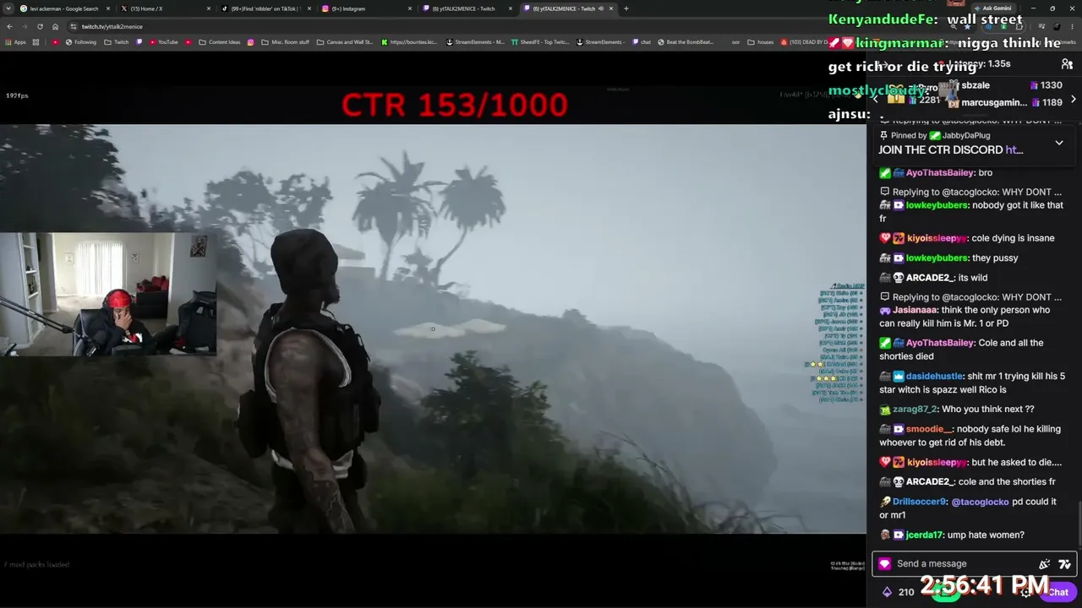Open channel points balance of 210
The image size is (1082, 608).
click(899, 592)
